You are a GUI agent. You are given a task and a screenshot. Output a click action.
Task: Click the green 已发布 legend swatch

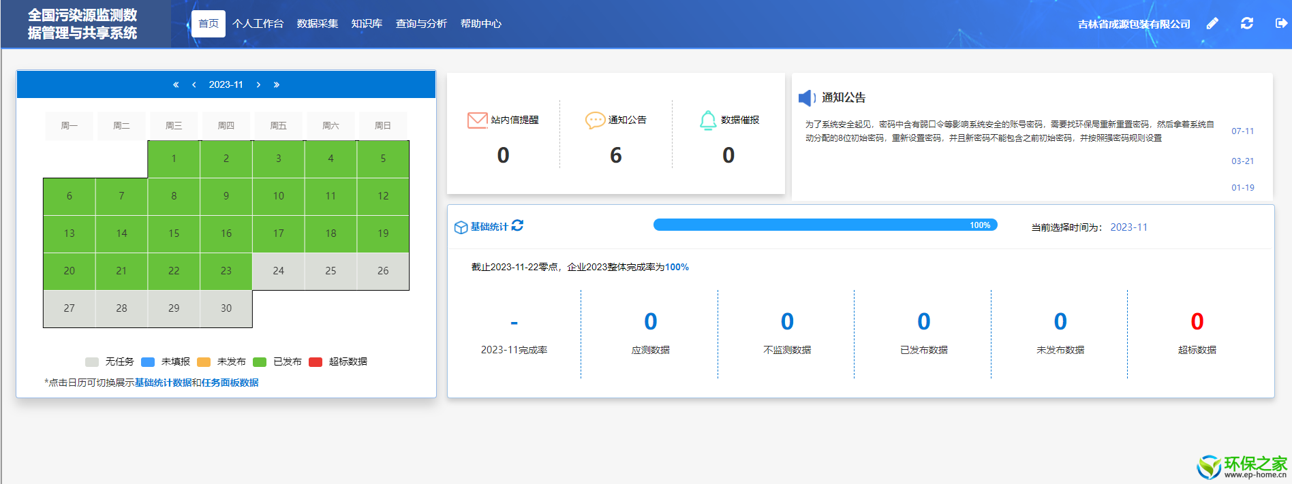coord(260,362)
